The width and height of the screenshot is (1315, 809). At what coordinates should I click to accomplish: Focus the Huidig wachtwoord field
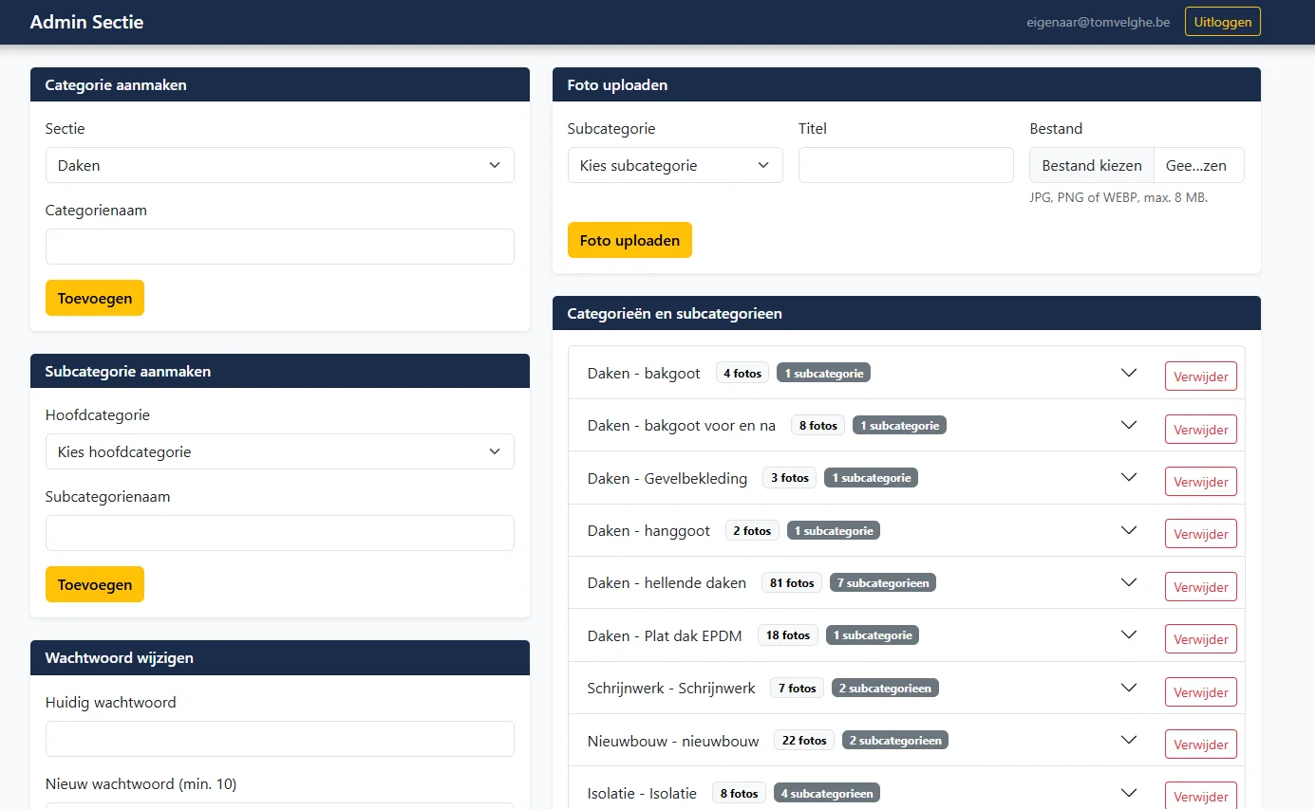[x=280, y=739]
